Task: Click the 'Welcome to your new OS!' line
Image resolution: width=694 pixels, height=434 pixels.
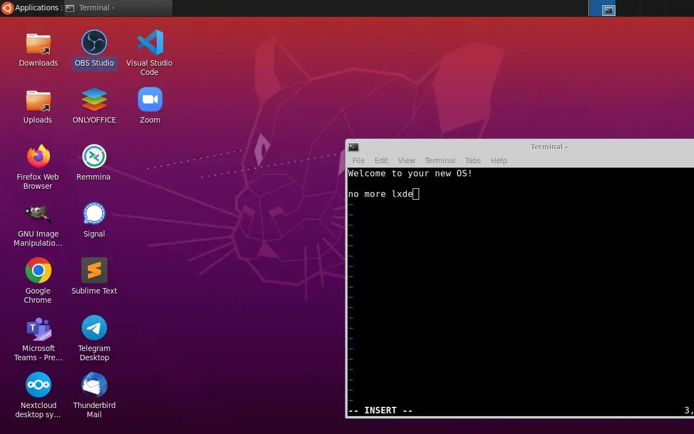Action: (410, 174)
